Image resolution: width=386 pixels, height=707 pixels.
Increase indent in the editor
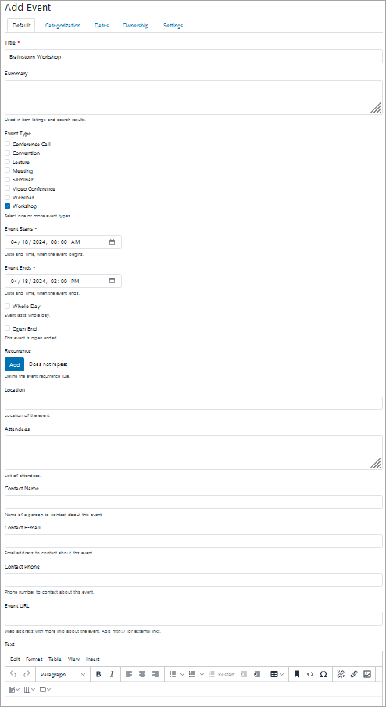(257, 674)
